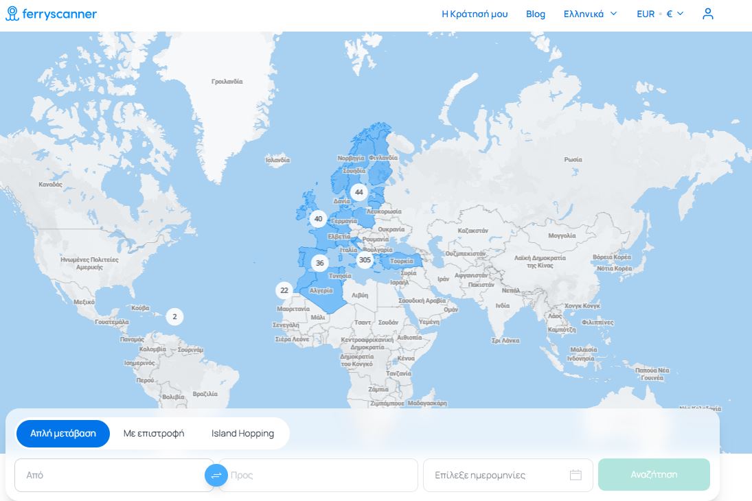
Task: Select the Απλή μετάβαση trip option
Action: click(63, 434)
